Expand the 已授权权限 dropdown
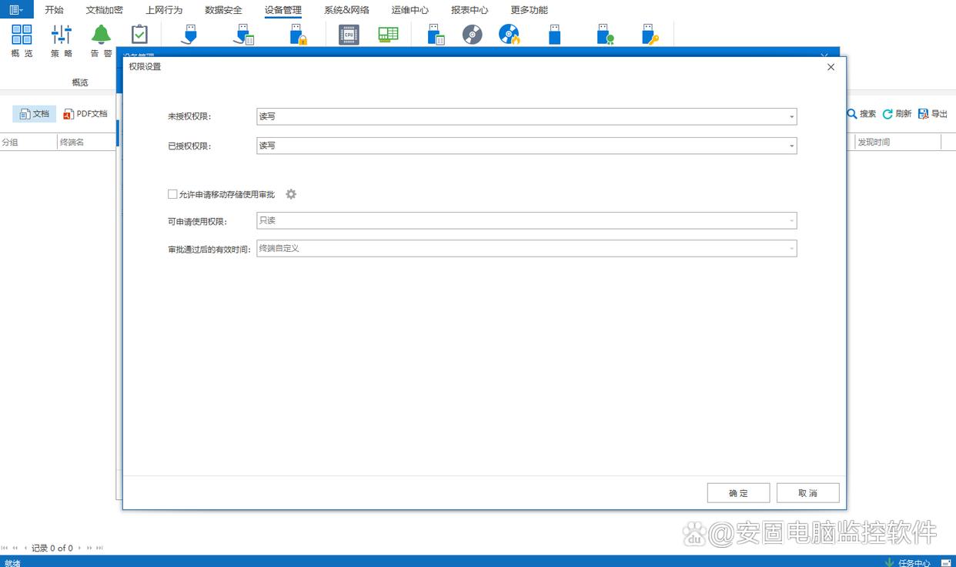 click(791, 146)
